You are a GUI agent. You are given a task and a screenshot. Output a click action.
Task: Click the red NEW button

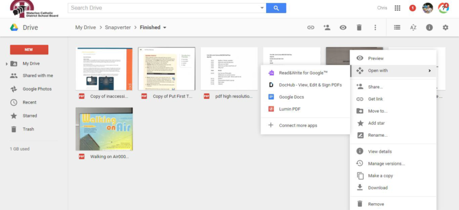[x=29, y=50]
